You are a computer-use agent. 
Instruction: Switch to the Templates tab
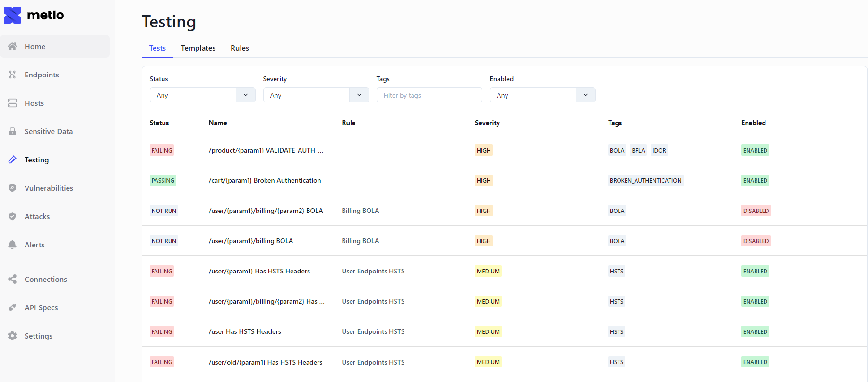point(198,48)
